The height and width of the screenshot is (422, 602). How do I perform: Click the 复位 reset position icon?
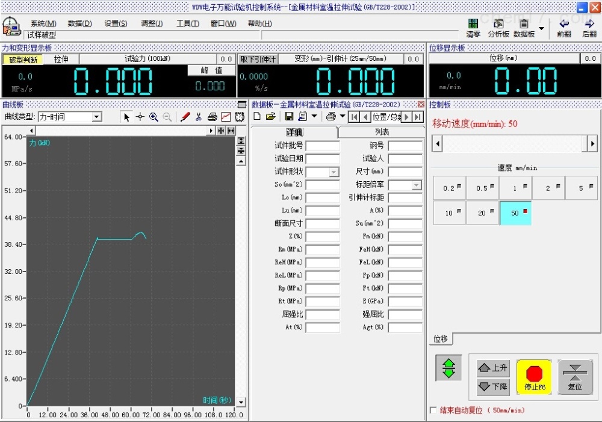pos(575,377)
